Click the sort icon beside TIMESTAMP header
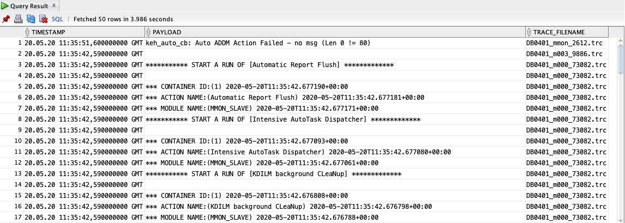 [x=27, y=32]
